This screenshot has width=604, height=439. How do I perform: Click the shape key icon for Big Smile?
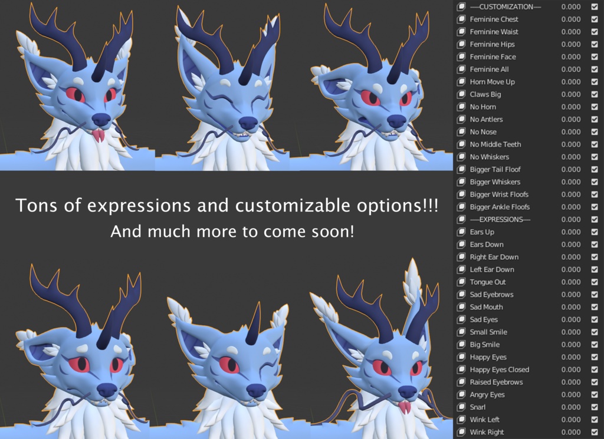click(x=461, y=344)
